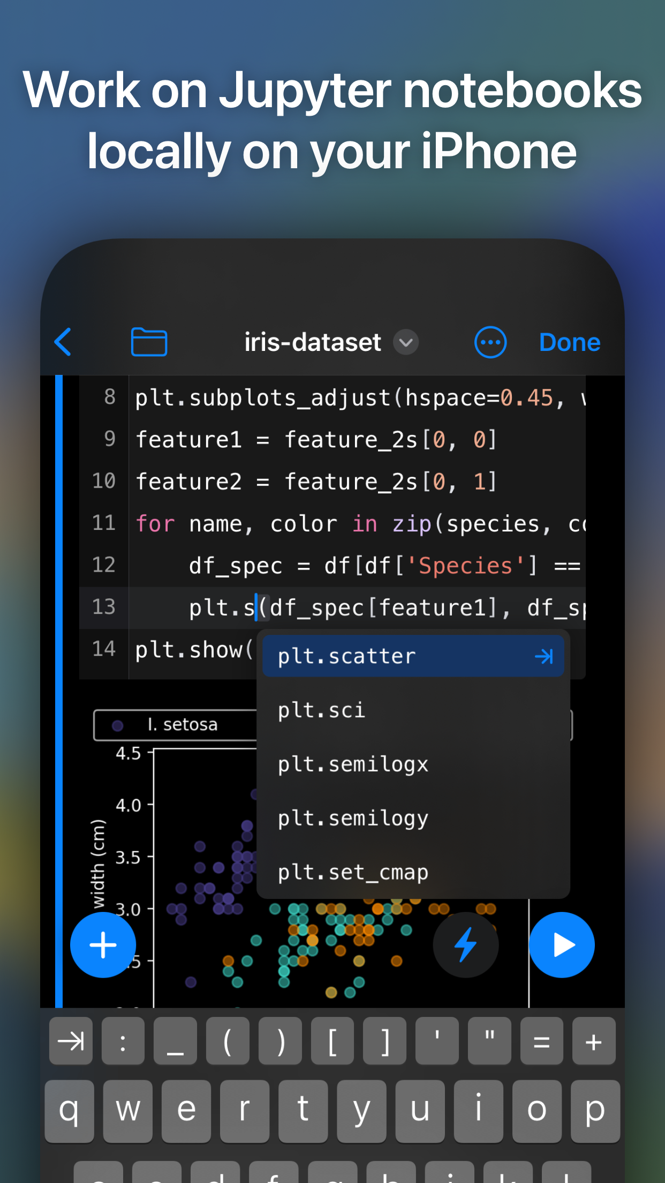Screen dimensions: 665x1183
Task: Tap line number 13 in the gutter
Action: coord(104,607)
